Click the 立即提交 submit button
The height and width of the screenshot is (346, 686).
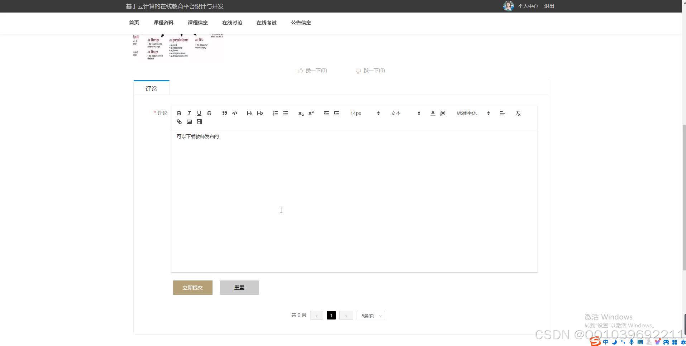pos(192,288)
